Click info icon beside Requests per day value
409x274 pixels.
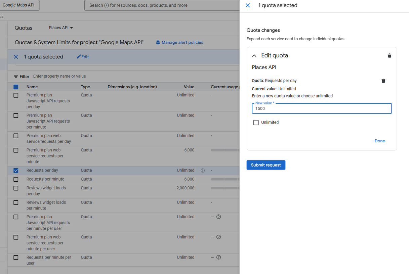click(x=203, y=171)
